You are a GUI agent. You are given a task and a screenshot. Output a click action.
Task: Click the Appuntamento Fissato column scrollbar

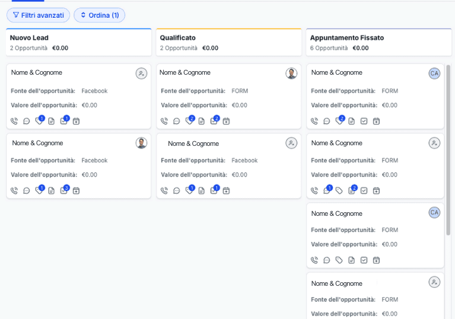coord(448,149)
